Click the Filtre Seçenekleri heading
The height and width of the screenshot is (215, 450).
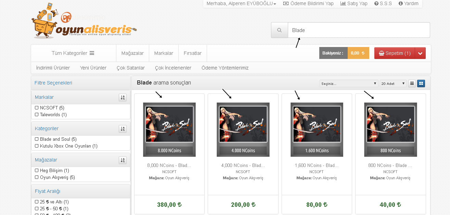[53, 83]
